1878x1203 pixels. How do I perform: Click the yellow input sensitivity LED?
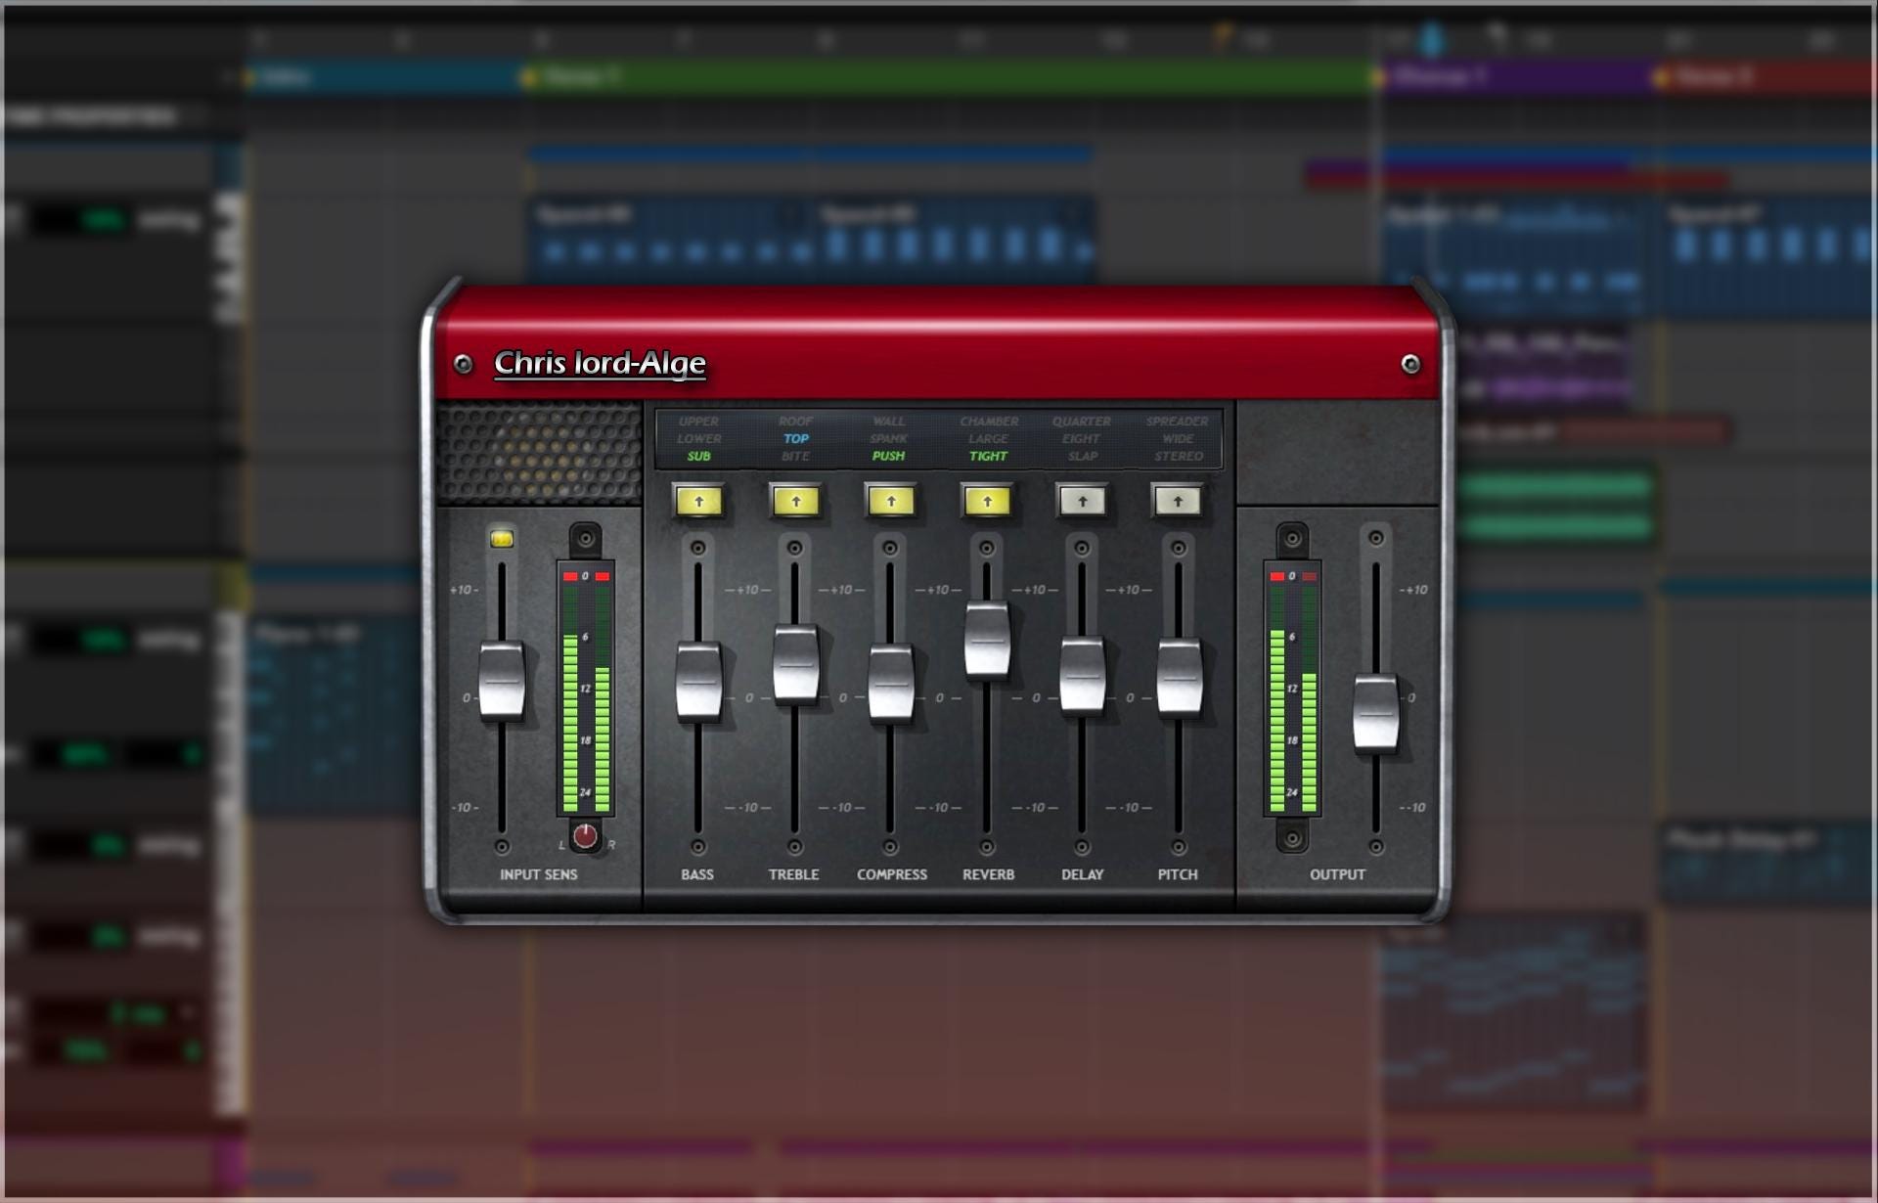click(x=502, y=539)
